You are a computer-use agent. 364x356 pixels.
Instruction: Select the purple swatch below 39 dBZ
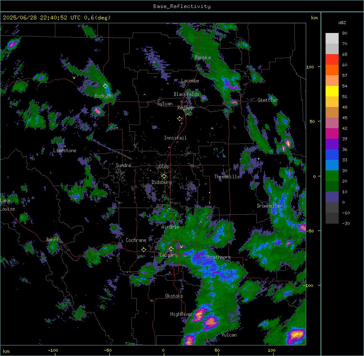coord(332,144)
